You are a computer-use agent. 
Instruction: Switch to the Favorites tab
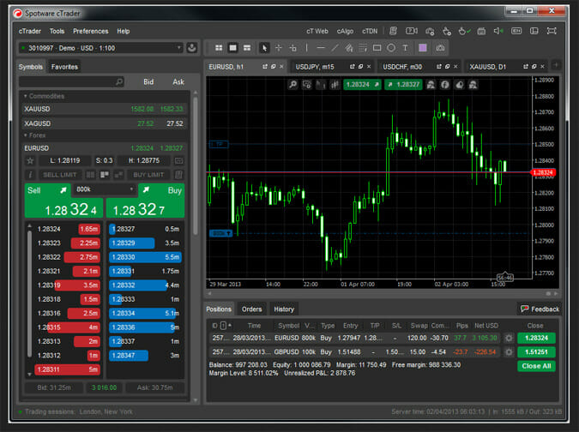[x=64, y=67]
